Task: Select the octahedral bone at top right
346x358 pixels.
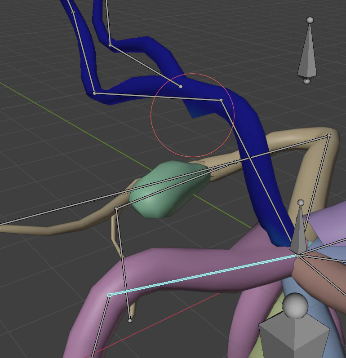Action: click(307, 50)
